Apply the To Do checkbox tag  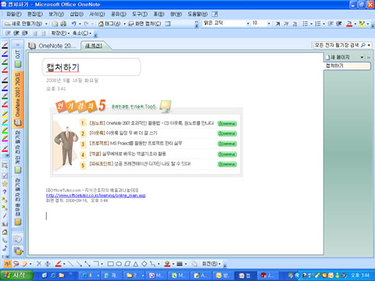(5, 176)
